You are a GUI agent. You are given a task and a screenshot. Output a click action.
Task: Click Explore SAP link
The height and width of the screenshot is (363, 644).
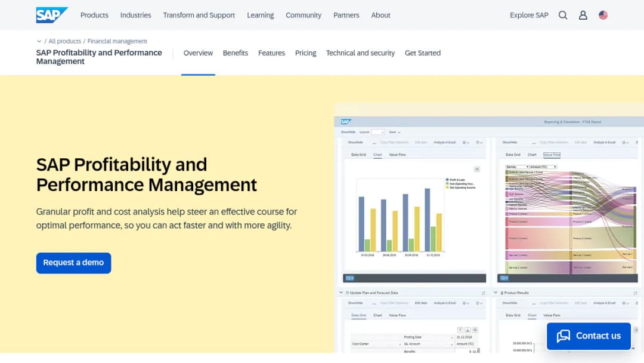click(529, 15)
